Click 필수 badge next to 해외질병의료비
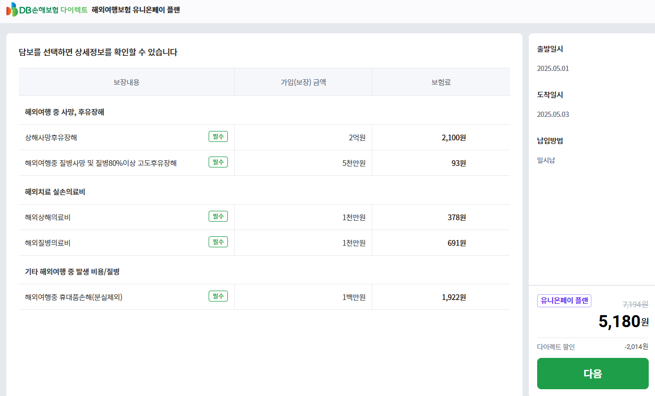655x396 pixels. coord(218,242)
